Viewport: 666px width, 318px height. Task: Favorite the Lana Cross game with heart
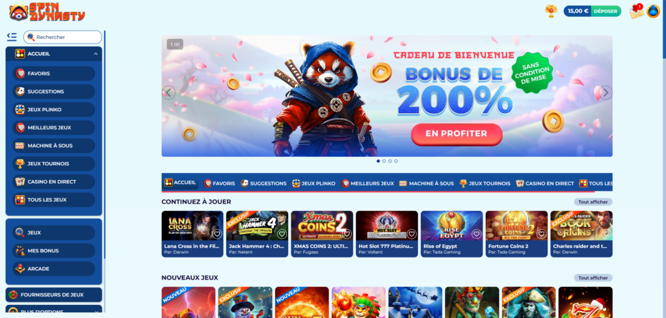pos(217,234)
